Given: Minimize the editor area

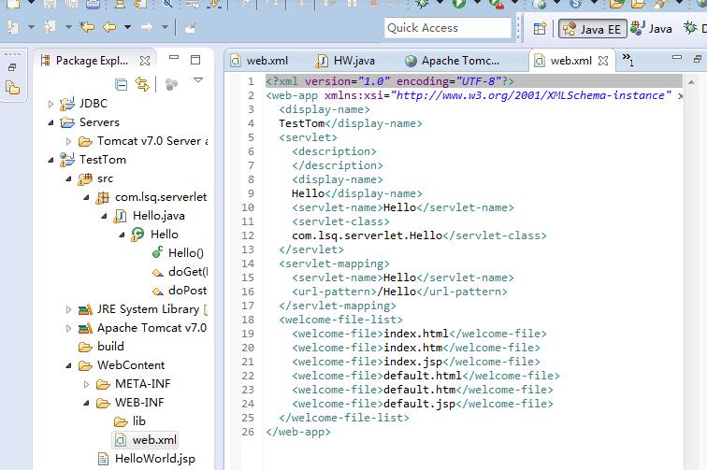Looking at the screenshot, I should point(677,57).
